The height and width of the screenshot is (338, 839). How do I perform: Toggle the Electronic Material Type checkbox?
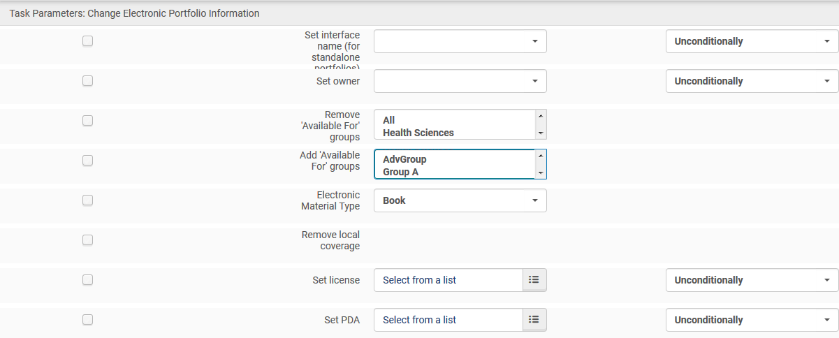point(87,200)
